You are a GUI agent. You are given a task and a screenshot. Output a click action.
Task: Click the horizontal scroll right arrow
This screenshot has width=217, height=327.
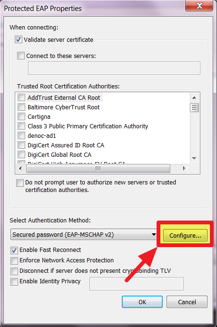tap(184, 168)
